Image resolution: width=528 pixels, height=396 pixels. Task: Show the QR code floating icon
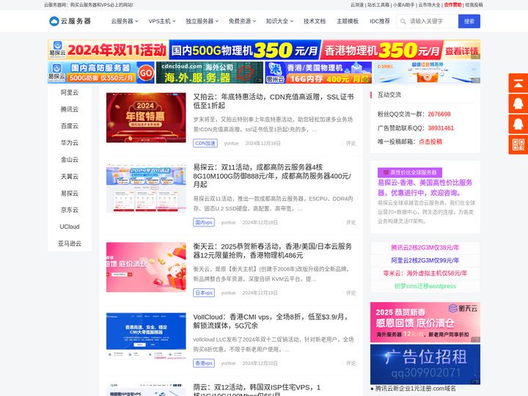tap(518, 144)
